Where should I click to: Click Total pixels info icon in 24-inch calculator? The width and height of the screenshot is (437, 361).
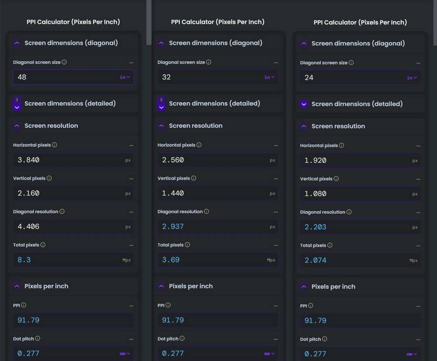point(330,245)
